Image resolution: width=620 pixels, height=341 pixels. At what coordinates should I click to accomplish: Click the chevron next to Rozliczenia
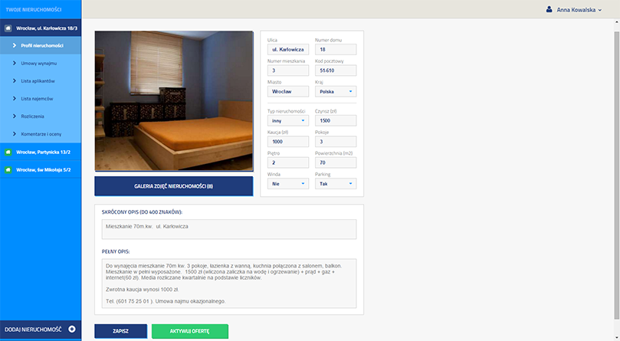(x=15, y=116)
